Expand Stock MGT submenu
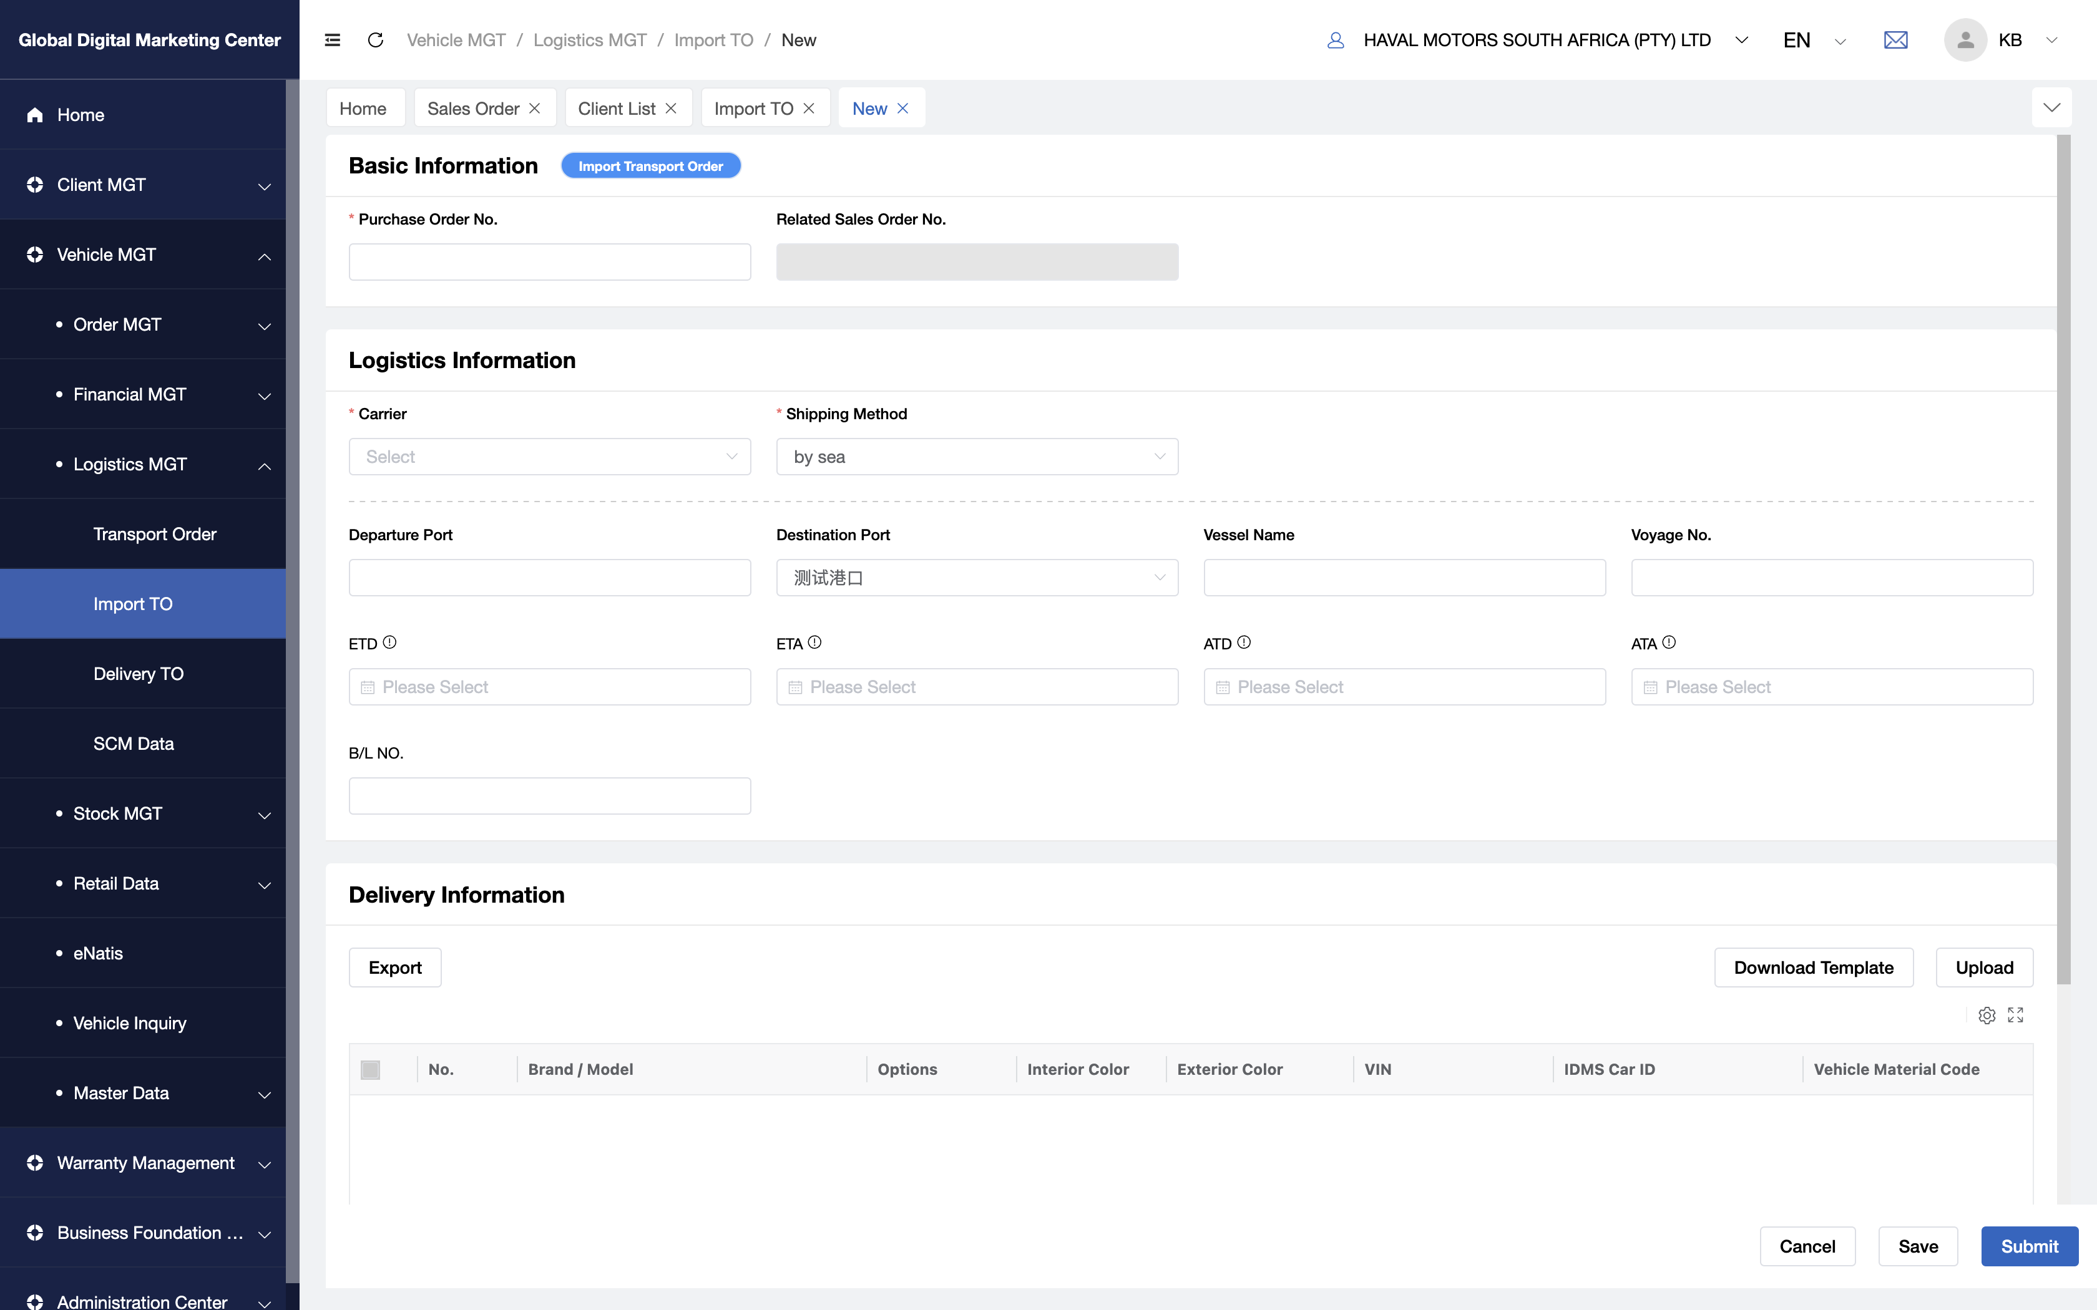This screenshot has width=2097, height=1310. [x=264, y=815]
